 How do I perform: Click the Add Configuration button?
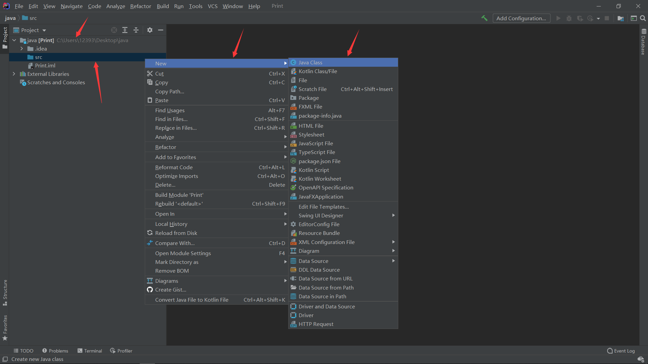521,18
